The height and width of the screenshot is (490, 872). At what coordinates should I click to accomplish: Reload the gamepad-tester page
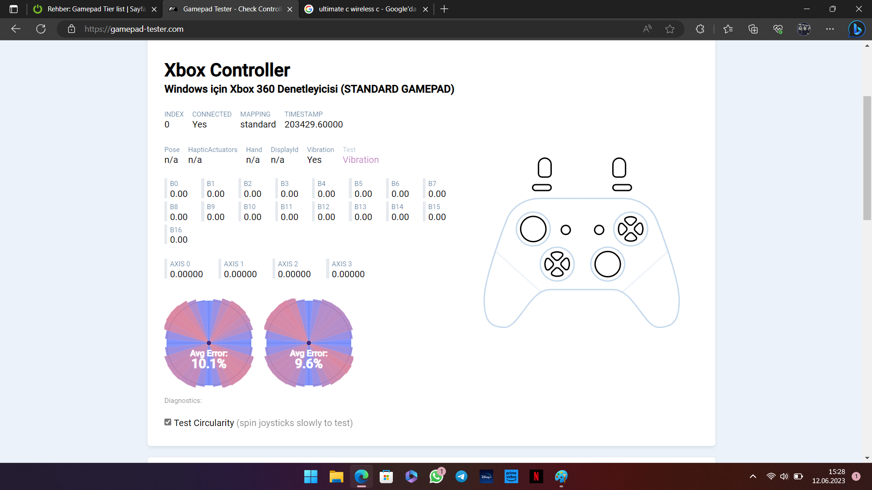click(x=41, y=29)
